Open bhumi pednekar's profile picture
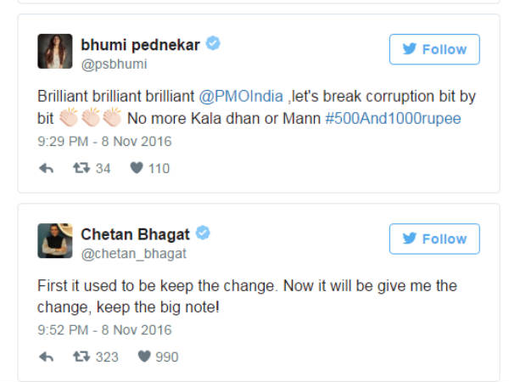Image resolution: width=509 pixels, height=382 pixels. [55, 51]
